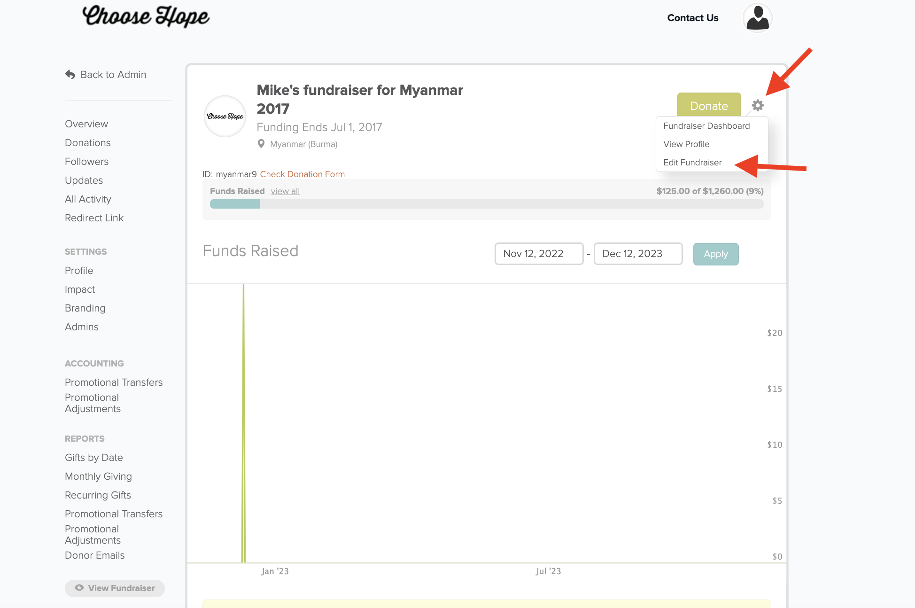Open the gear settings menu
This screenshot has height=608, width=915.
coord(758,105)
